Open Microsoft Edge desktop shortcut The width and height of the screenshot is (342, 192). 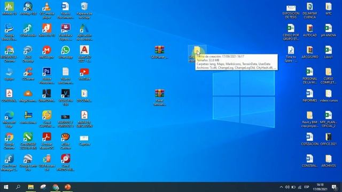point(9,119)
